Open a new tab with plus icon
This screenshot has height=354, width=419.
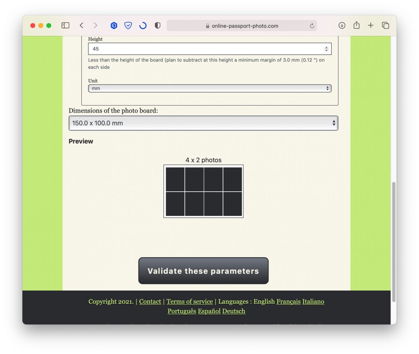click(x=371, y=25)
